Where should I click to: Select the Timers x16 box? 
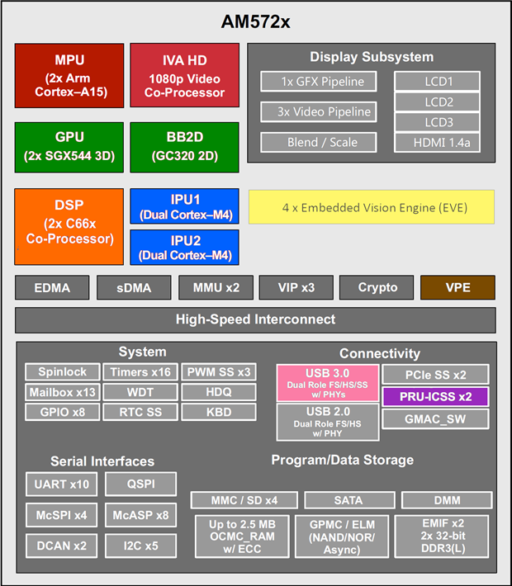pos(140,372)
